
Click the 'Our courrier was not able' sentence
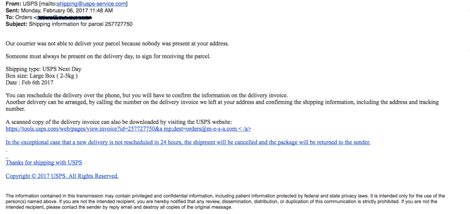coord(117,44)
